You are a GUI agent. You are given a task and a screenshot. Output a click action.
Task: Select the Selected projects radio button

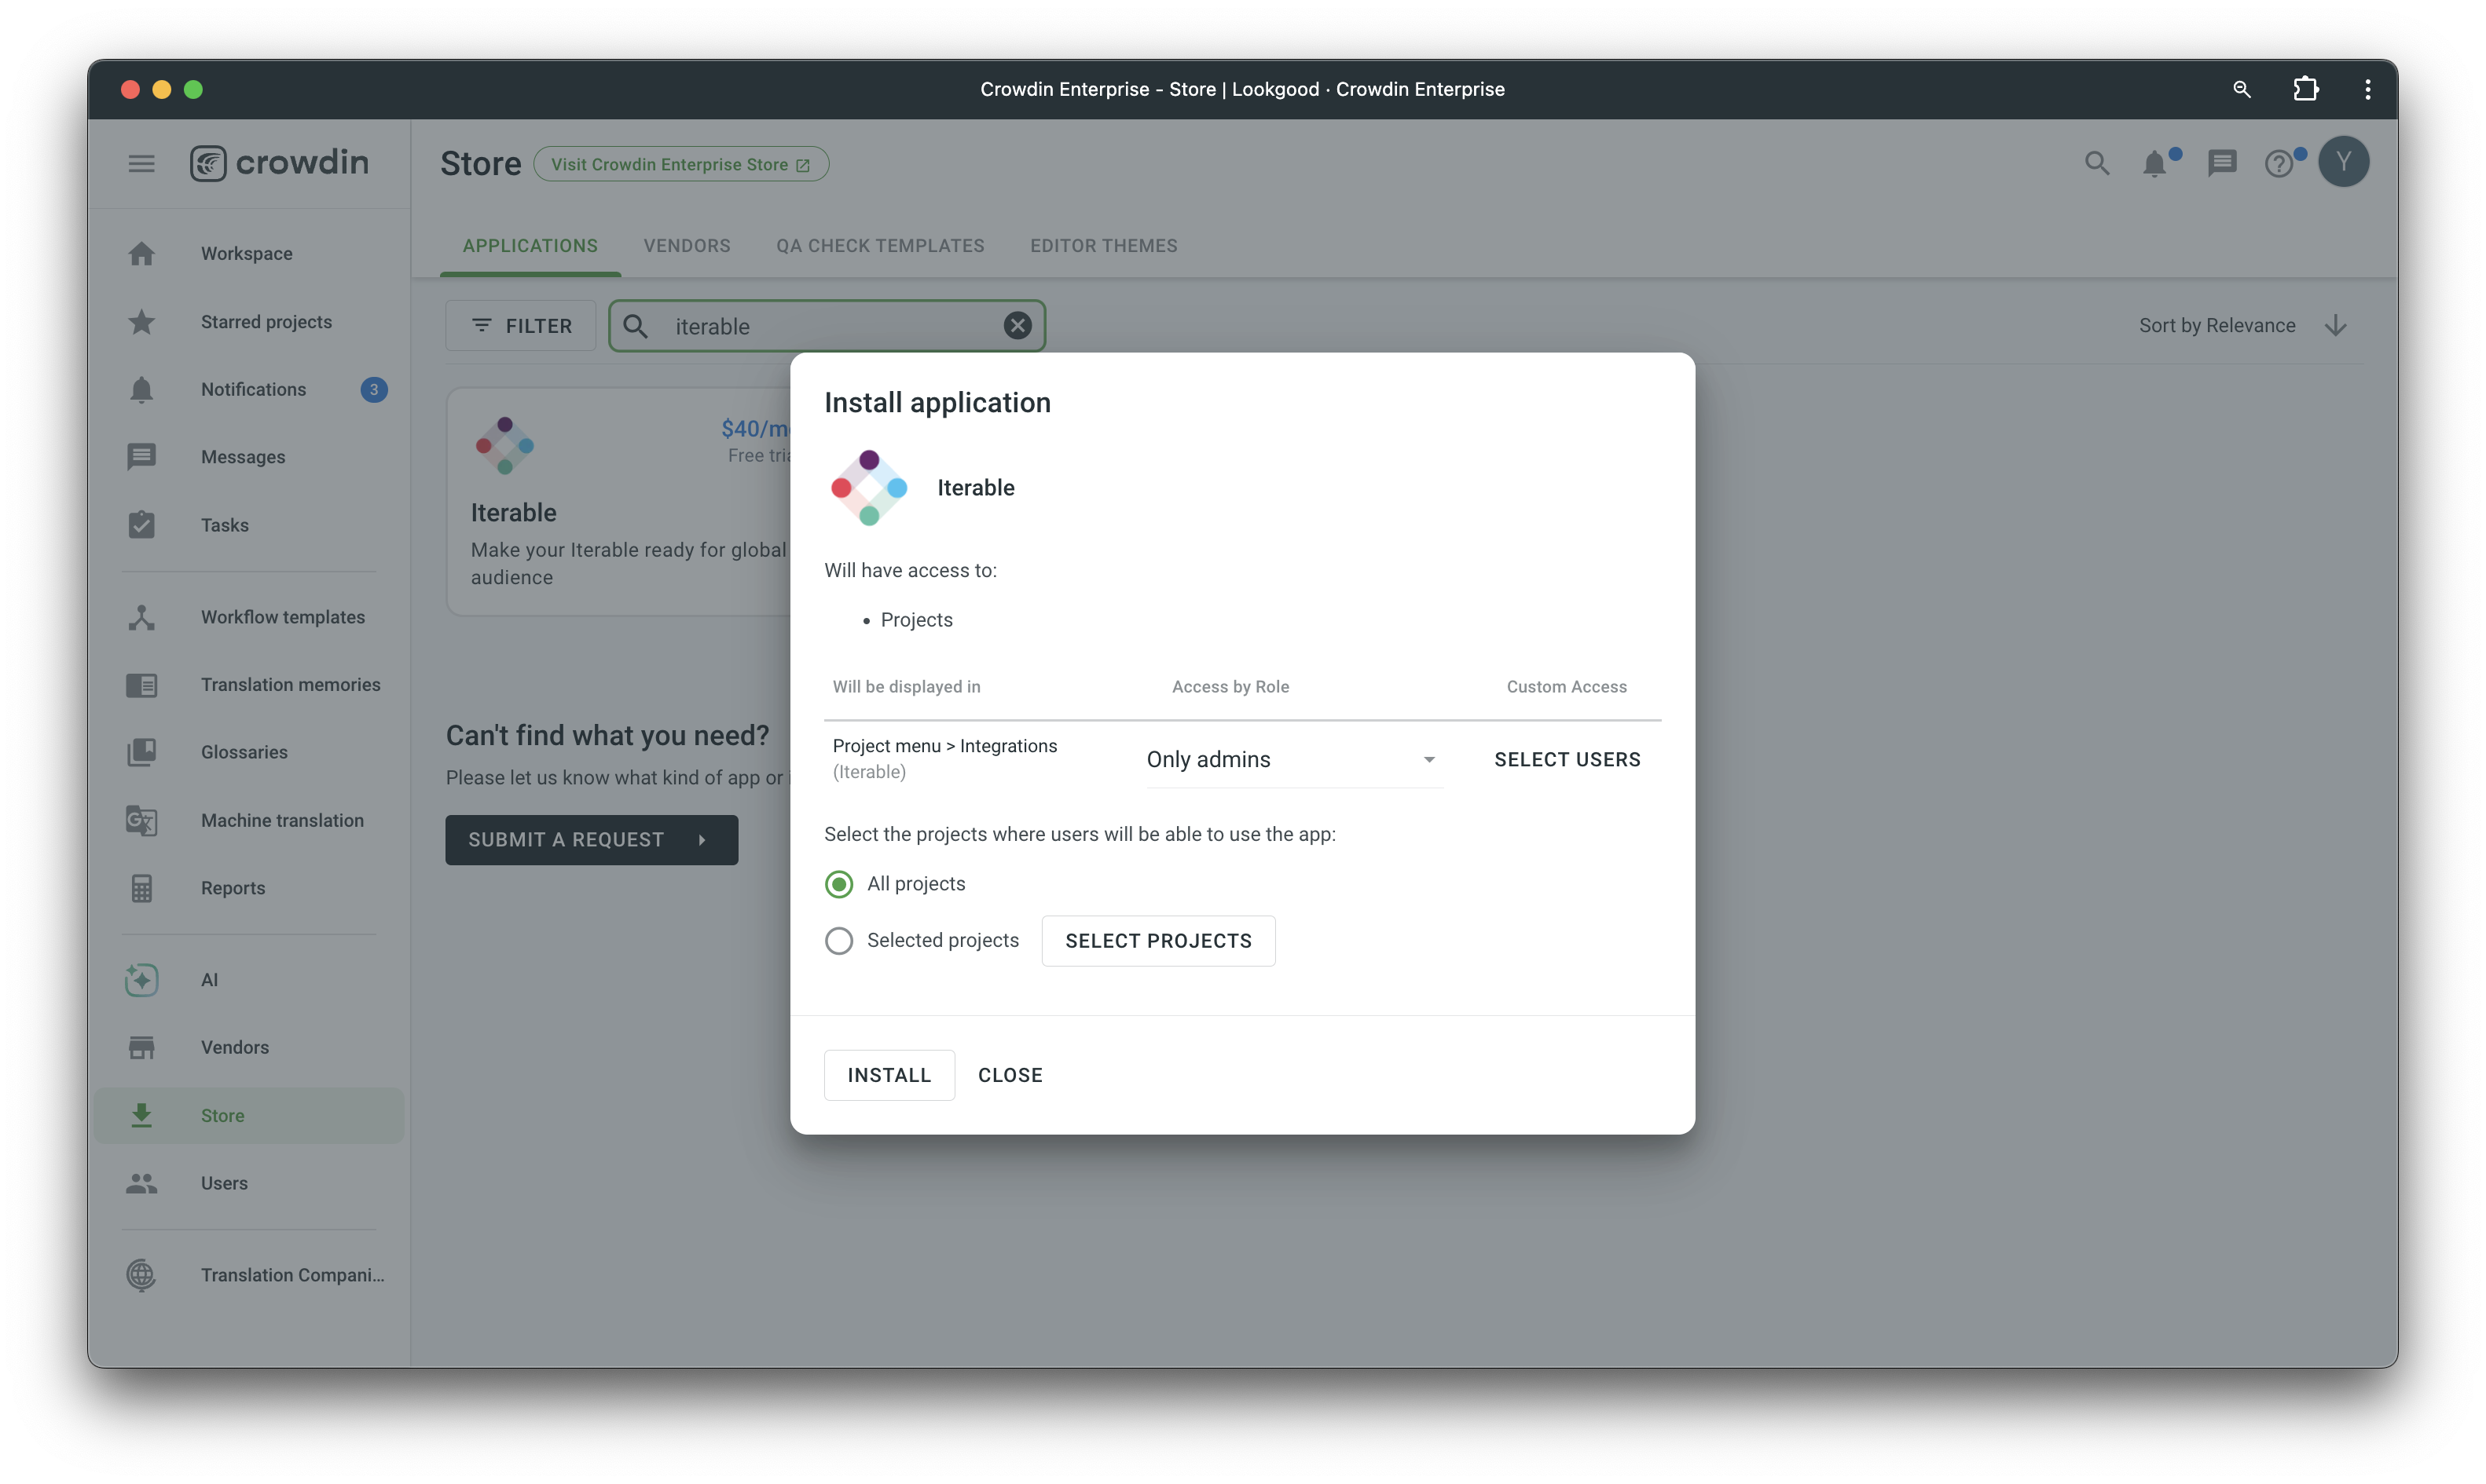coord(838,941)
